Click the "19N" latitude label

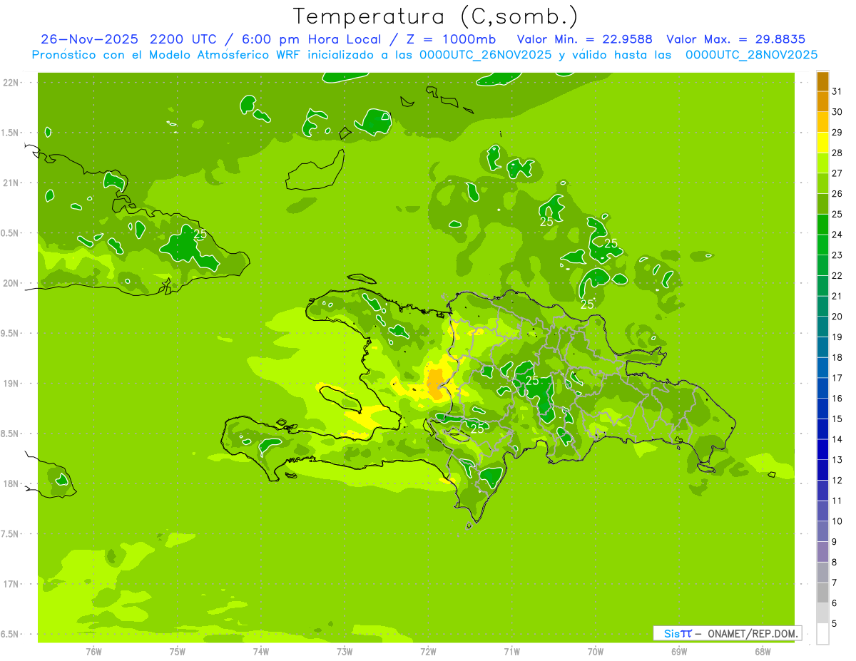[x=11, y=384]
